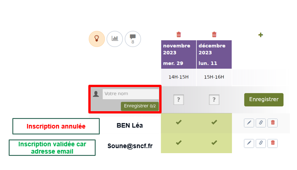Toggle the 15H-16H question mark vote box

[214, 99]
